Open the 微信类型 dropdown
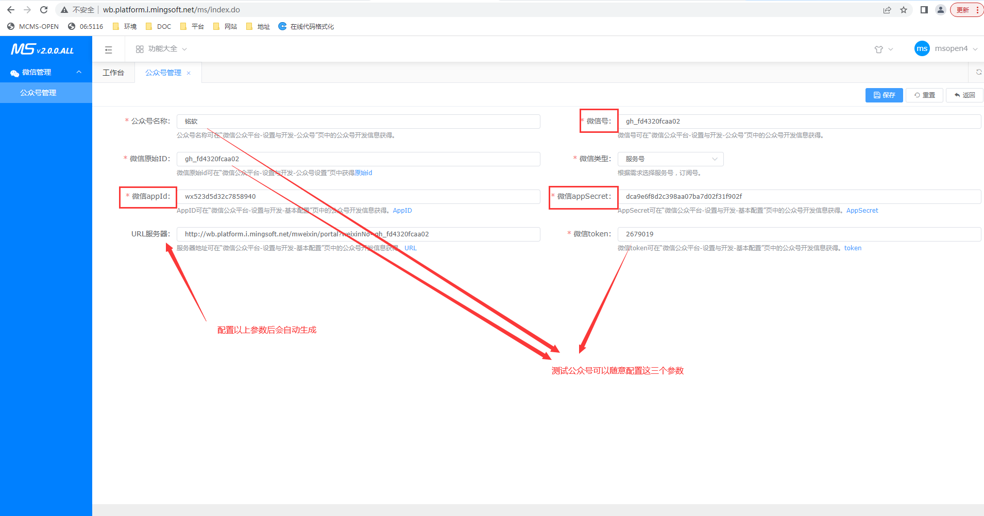This screenshot has height=516, width=984. coord(670,159)
